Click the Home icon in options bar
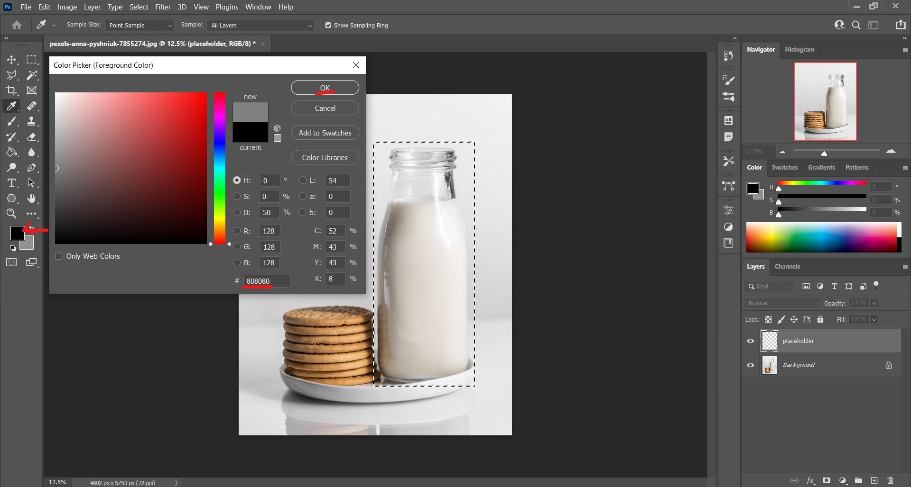 17,25
